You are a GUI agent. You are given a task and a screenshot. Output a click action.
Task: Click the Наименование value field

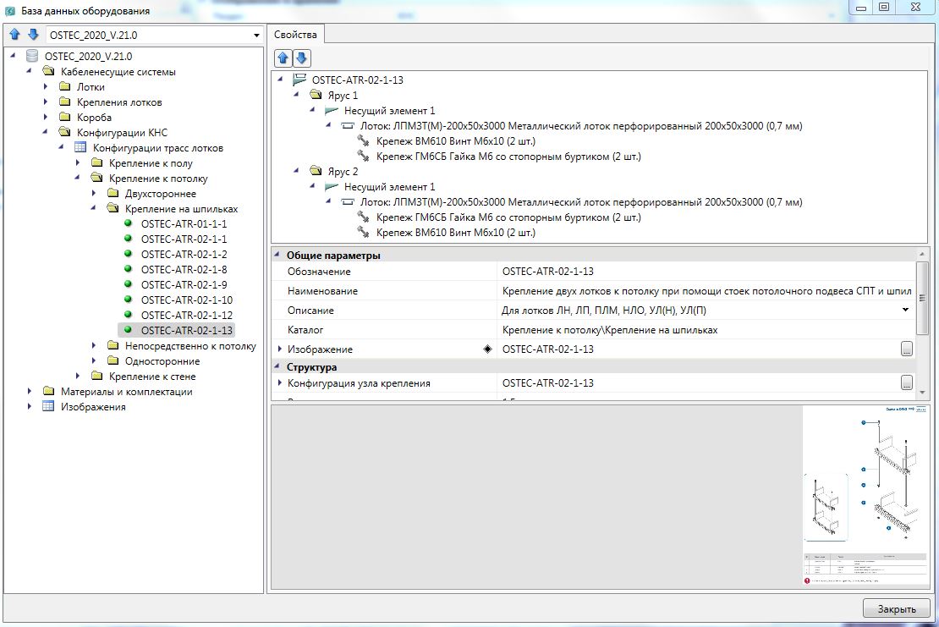706,291
